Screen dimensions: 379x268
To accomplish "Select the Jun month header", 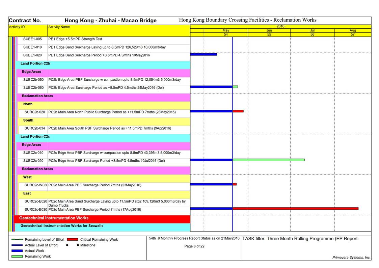I will (x=269, y=30).
